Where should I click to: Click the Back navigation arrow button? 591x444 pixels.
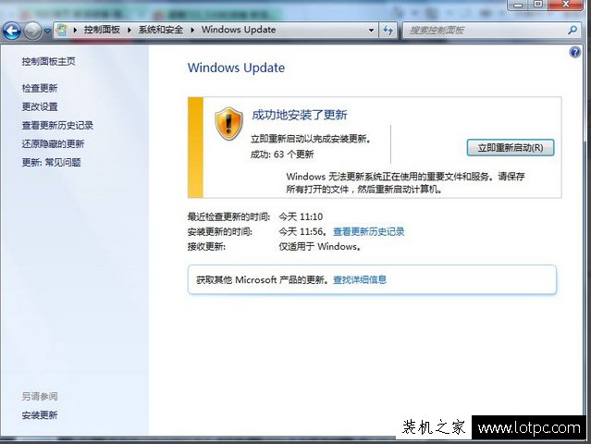pyautogui.click(x=12, y=31)
